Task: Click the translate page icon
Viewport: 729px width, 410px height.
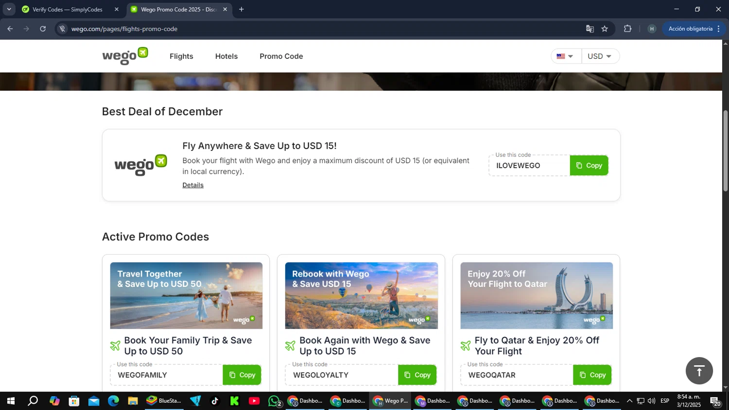Action: 590,29
